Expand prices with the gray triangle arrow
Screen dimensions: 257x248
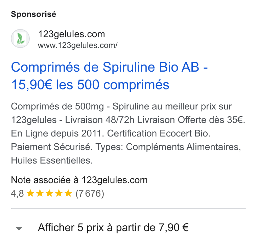point(19,228)
